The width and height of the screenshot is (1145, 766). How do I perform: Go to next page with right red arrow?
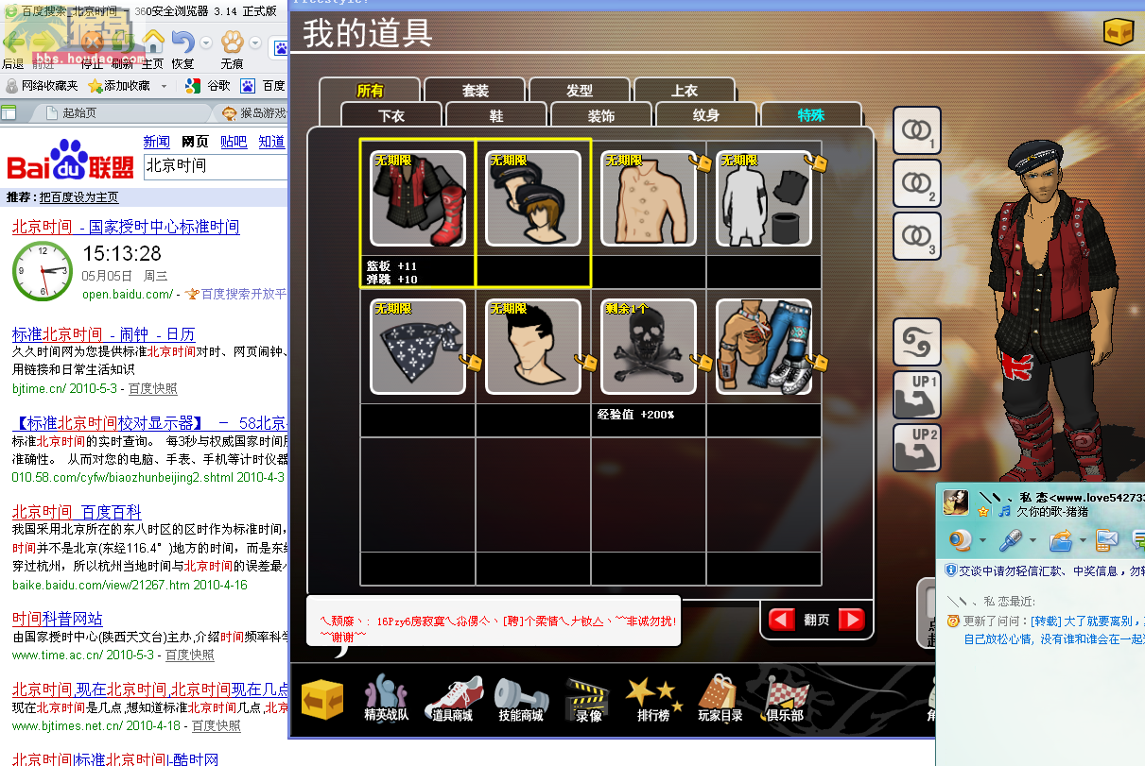coord(851,620)
